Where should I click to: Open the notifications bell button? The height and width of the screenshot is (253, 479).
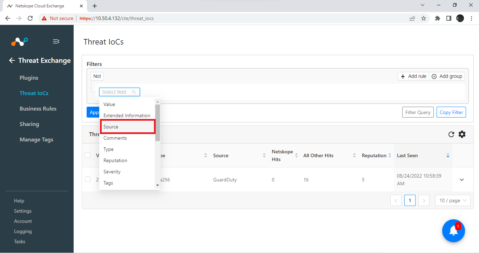pos(454,231)
